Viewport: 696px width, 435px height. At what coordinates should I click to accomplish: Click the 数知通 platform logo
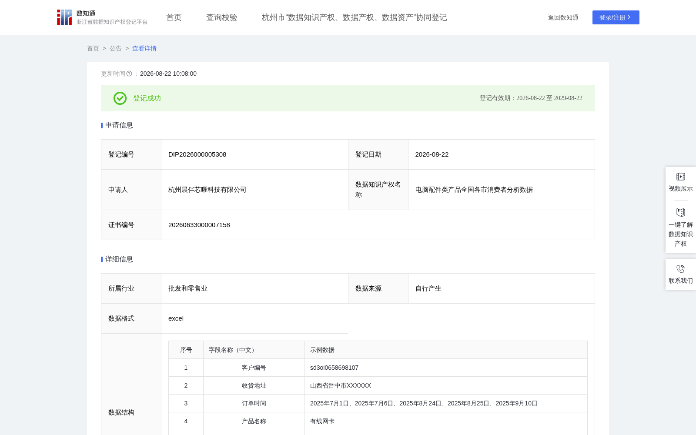coord(102,17)
